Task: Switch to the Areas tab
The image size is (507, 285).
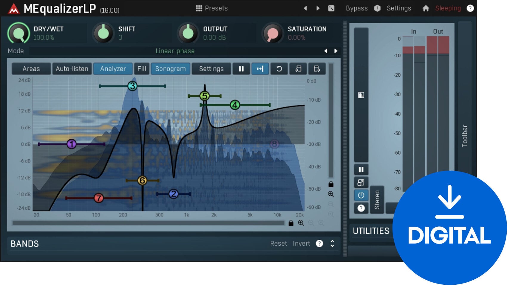Action: (x=31, y=69)
